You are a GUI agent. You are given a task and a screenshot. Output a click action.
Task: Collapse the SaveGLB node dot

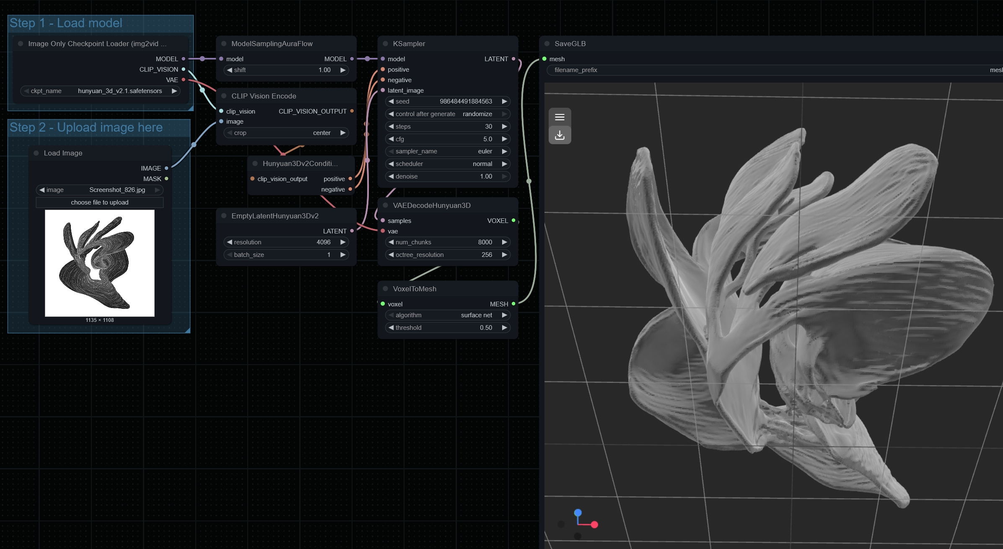547,44
